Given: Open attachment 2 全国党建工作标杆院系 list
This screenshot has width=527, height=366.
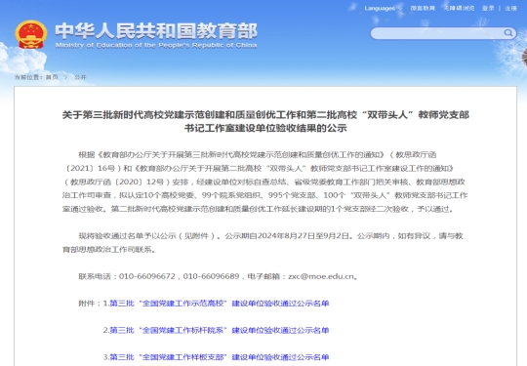Looking at the screenshot, I should pyautogui.click(x=220, y=330).
